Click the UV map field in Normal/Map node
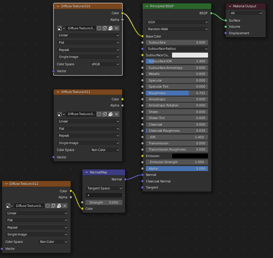273x258 pixels. [x=104, y=195]
